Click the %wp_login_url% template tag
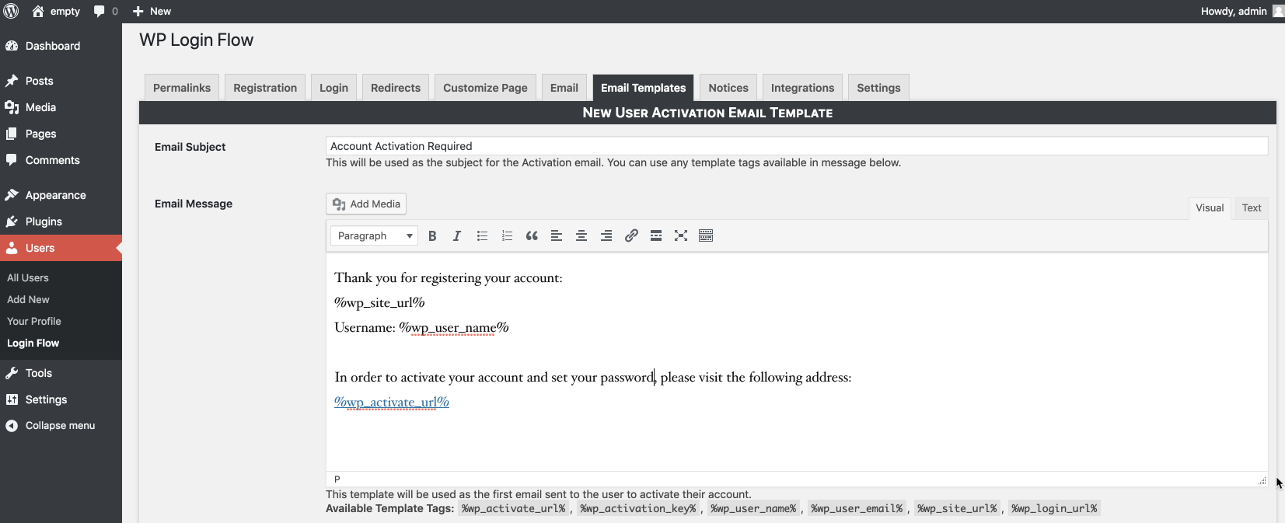 pyautogui.click(x=1054, y=508)
